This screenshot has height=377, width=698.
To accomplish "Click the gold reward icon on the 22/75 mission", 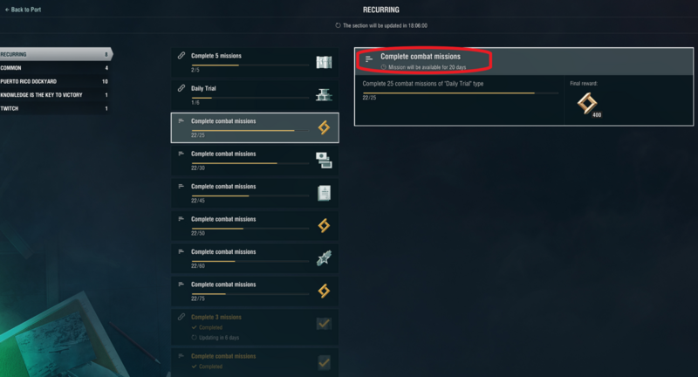I will pyautogui.click(x=324, y=291).
